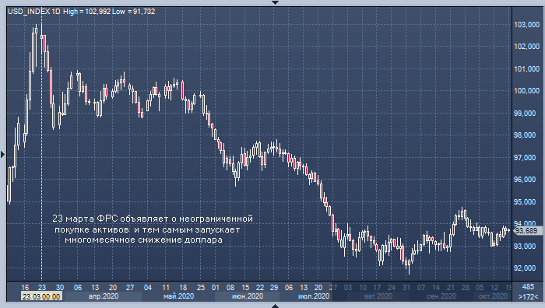Select the апр.2020 month label
545x308 pixels.
[x=104, y=296]
